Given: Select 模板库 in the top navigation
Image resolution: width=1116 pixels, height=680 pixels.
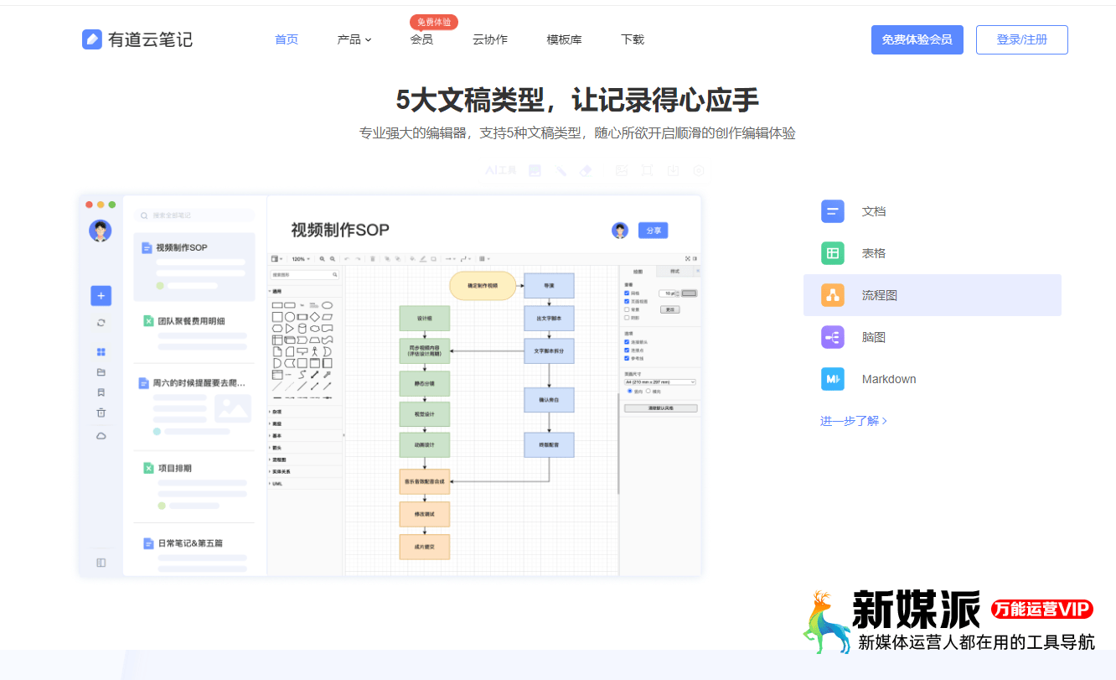Looking at the screenshot, I should click(x=563, y=39).
